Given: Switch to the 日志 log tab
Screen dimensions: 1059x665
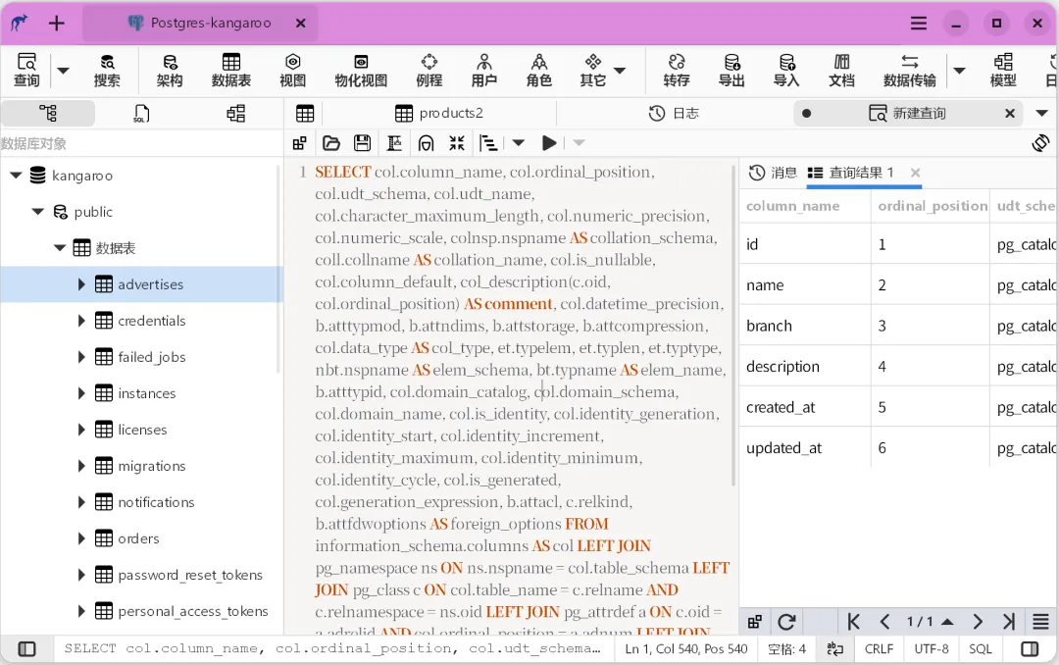Looking at the screenshot, I should 674,114.
